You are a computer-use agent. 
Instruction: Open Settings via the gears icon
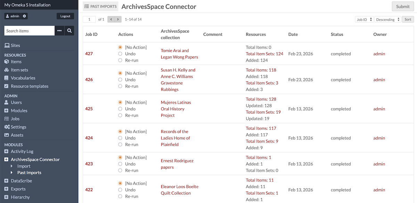tap(7, 127)
